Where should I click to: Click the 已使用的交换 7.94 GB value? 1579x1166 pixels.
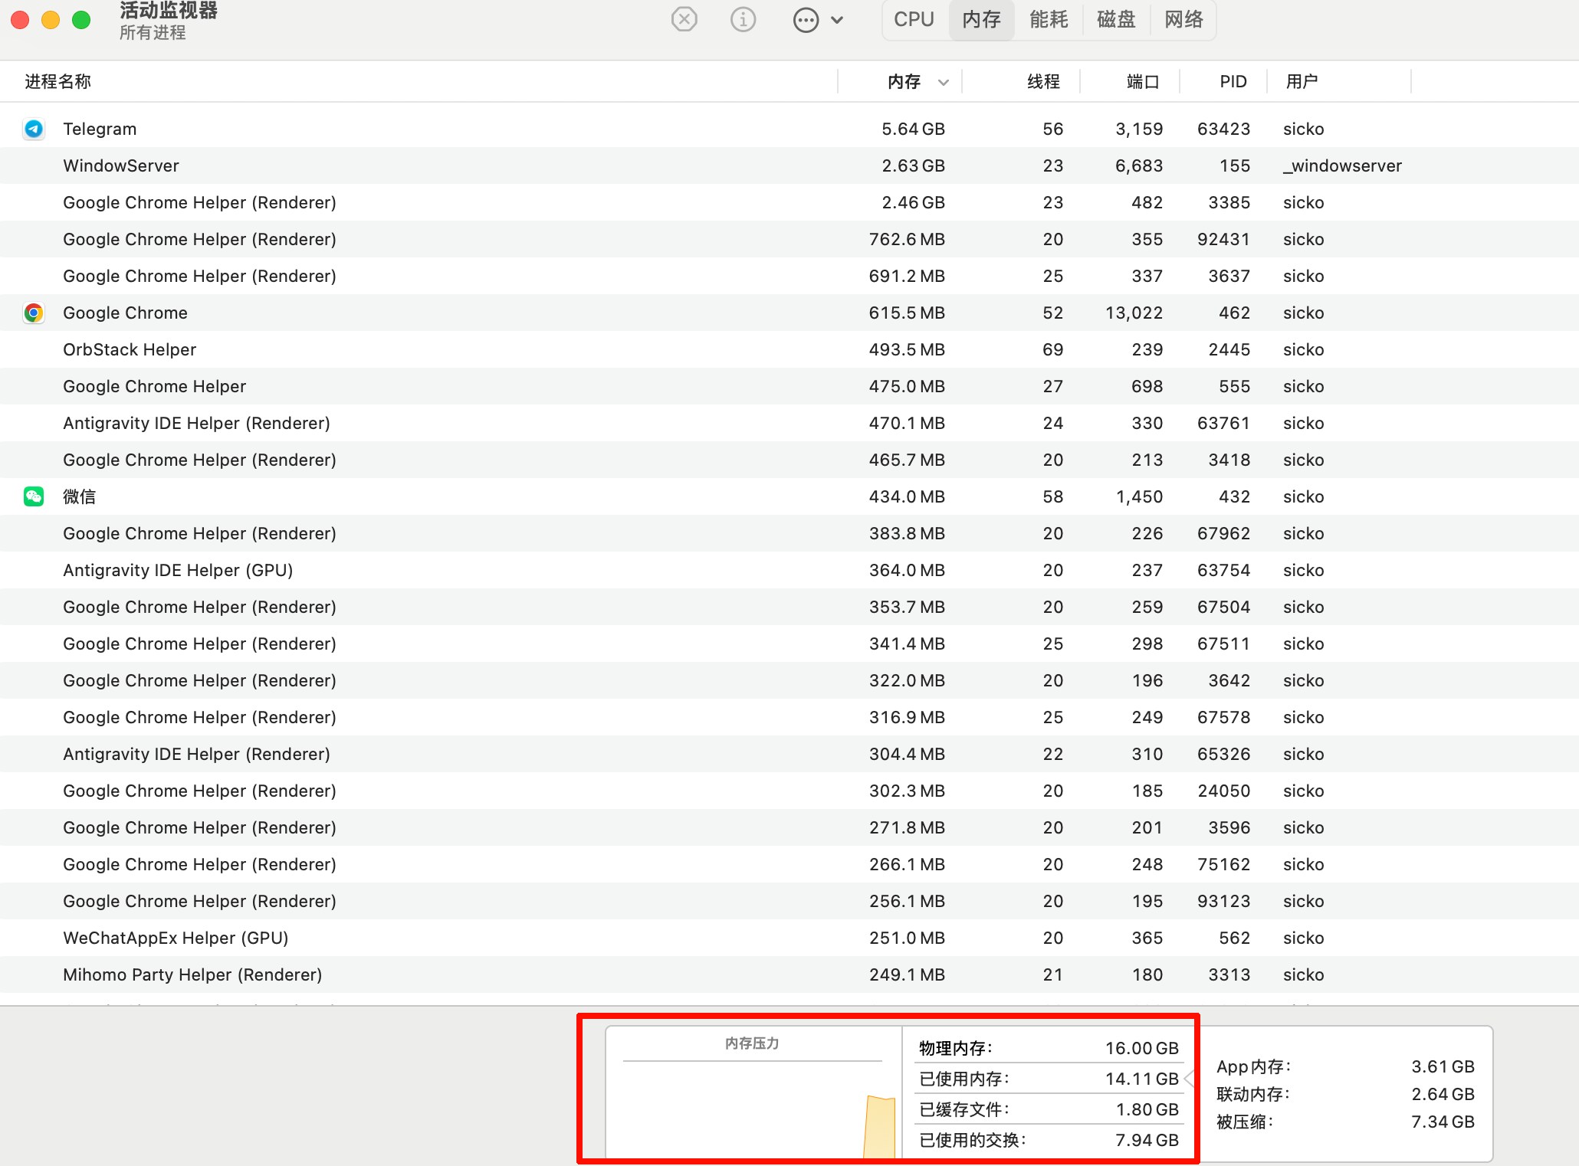coord(1147,1140)
